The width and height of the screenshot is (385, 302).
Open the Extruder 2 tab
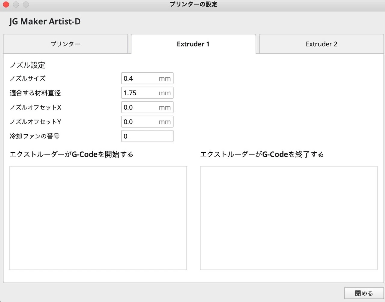[321, 44]
